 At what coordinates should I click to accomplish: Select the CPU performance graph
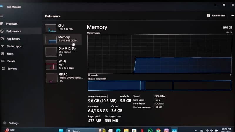pyautogui.click(x=62, y=28)
